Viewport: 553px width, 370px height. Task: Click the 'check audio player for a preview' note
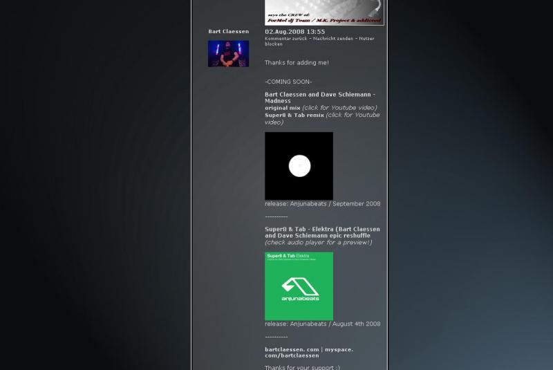(318, 243)
